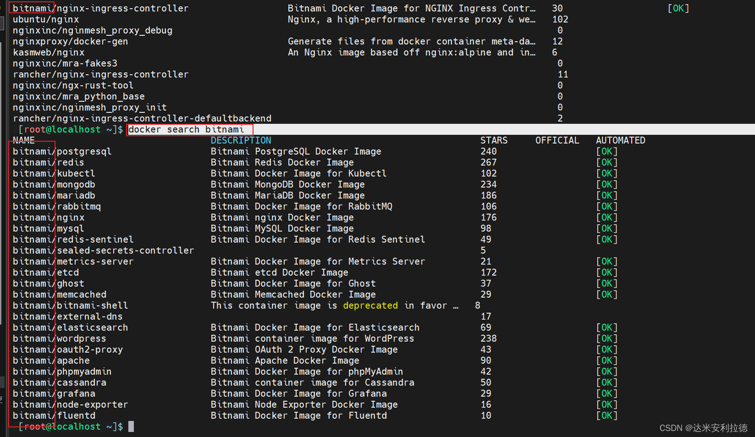
Task: Click nginxinc/nginmesh_proxy_debug name
Action: click(93, 30)
